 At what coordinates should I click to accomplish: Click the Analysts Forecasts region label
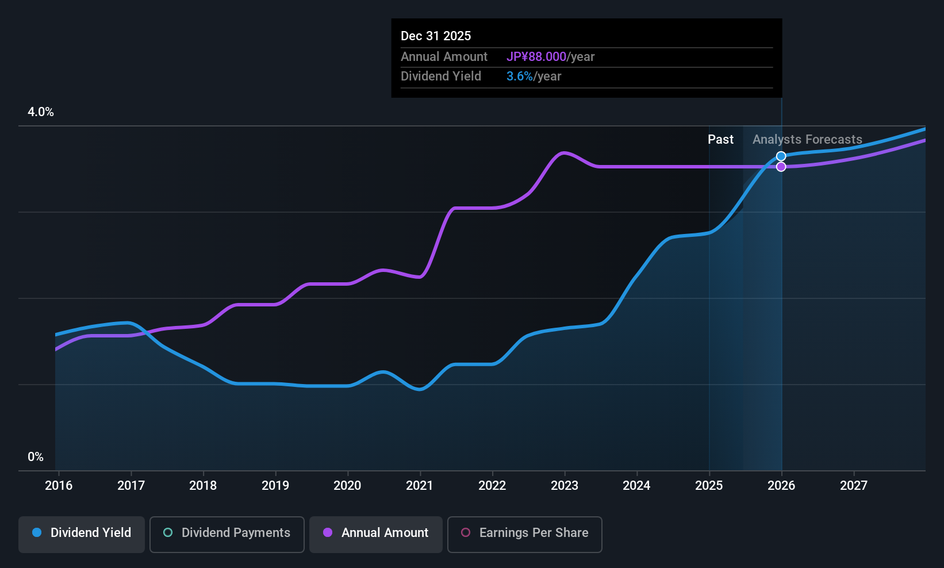(x=807, y=140)
